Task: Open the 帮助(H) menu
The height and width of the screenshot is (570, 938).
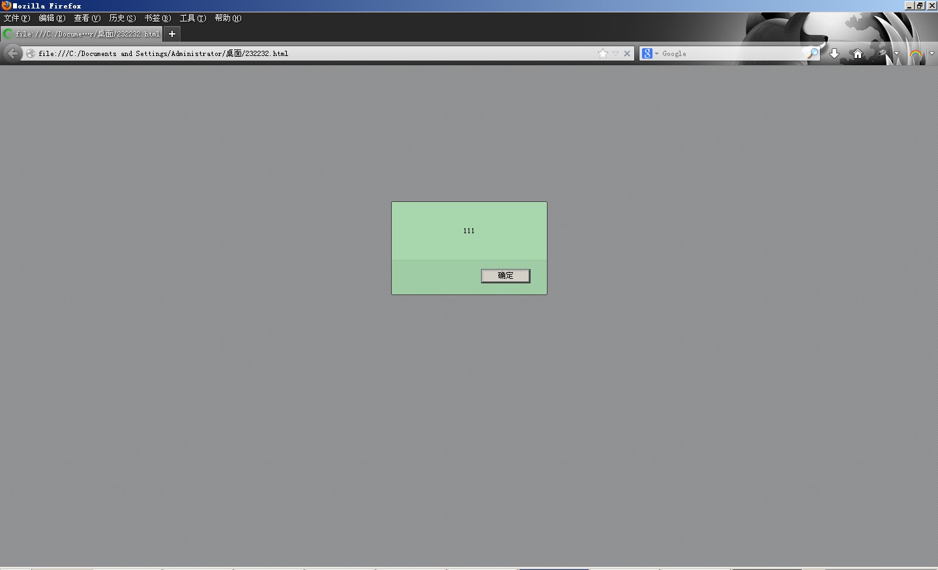Action: tap(228, 18)
